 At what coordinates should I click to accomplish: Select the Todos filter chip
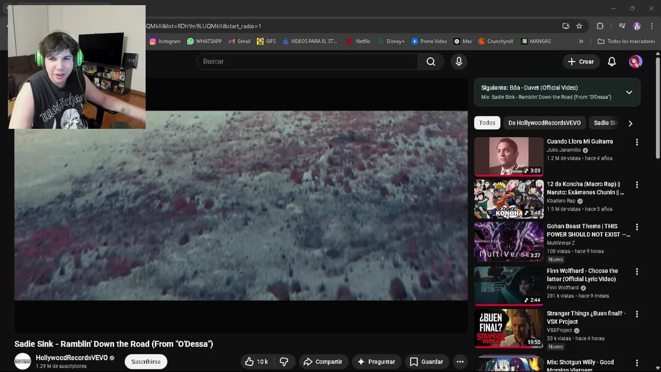487,123
